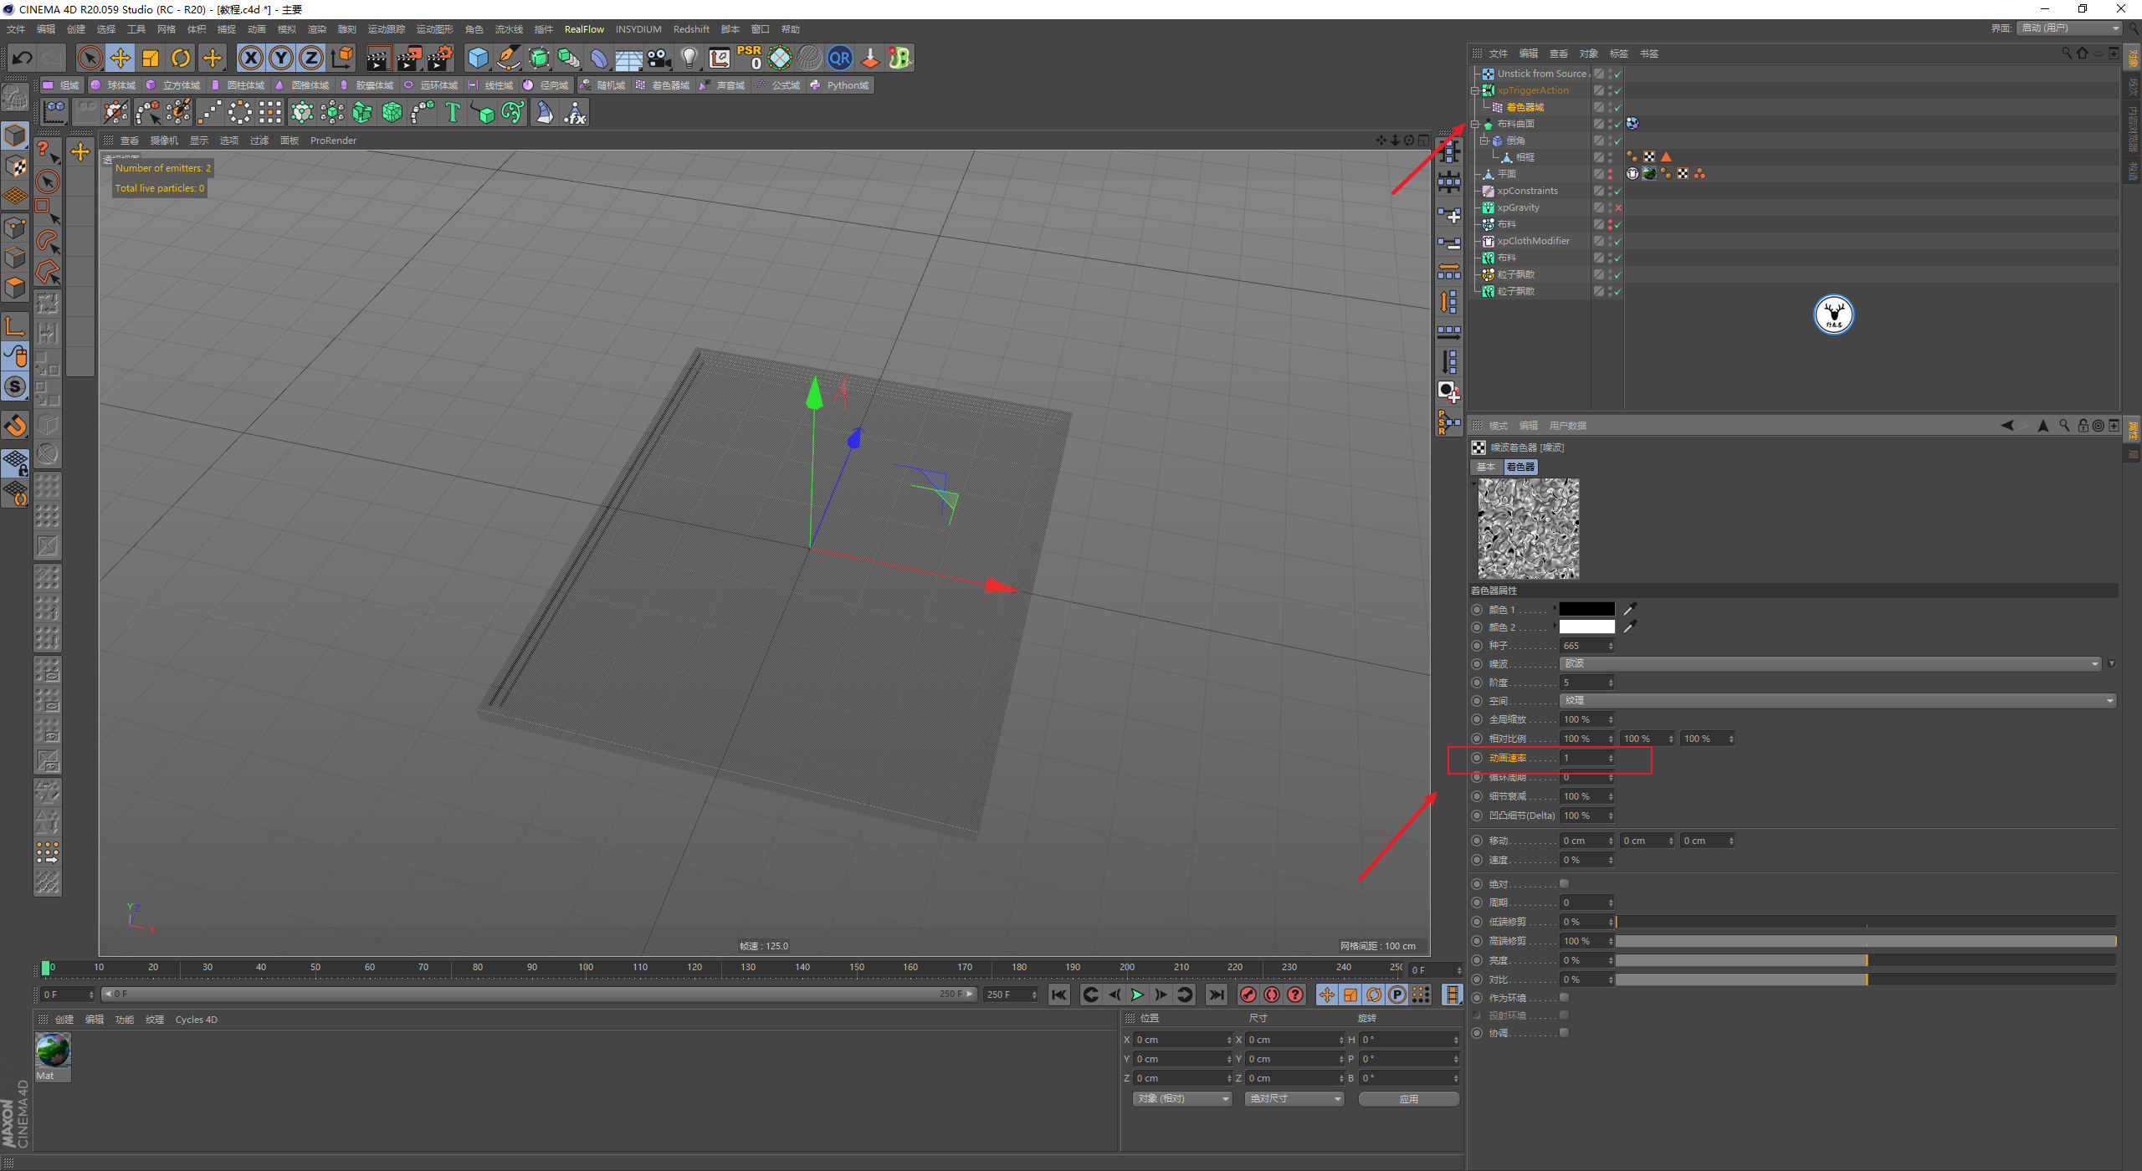The width and height of the screenshot is (2142, 1171).
Task: Enable the 绝对 checkbox
Action: 1564,883
